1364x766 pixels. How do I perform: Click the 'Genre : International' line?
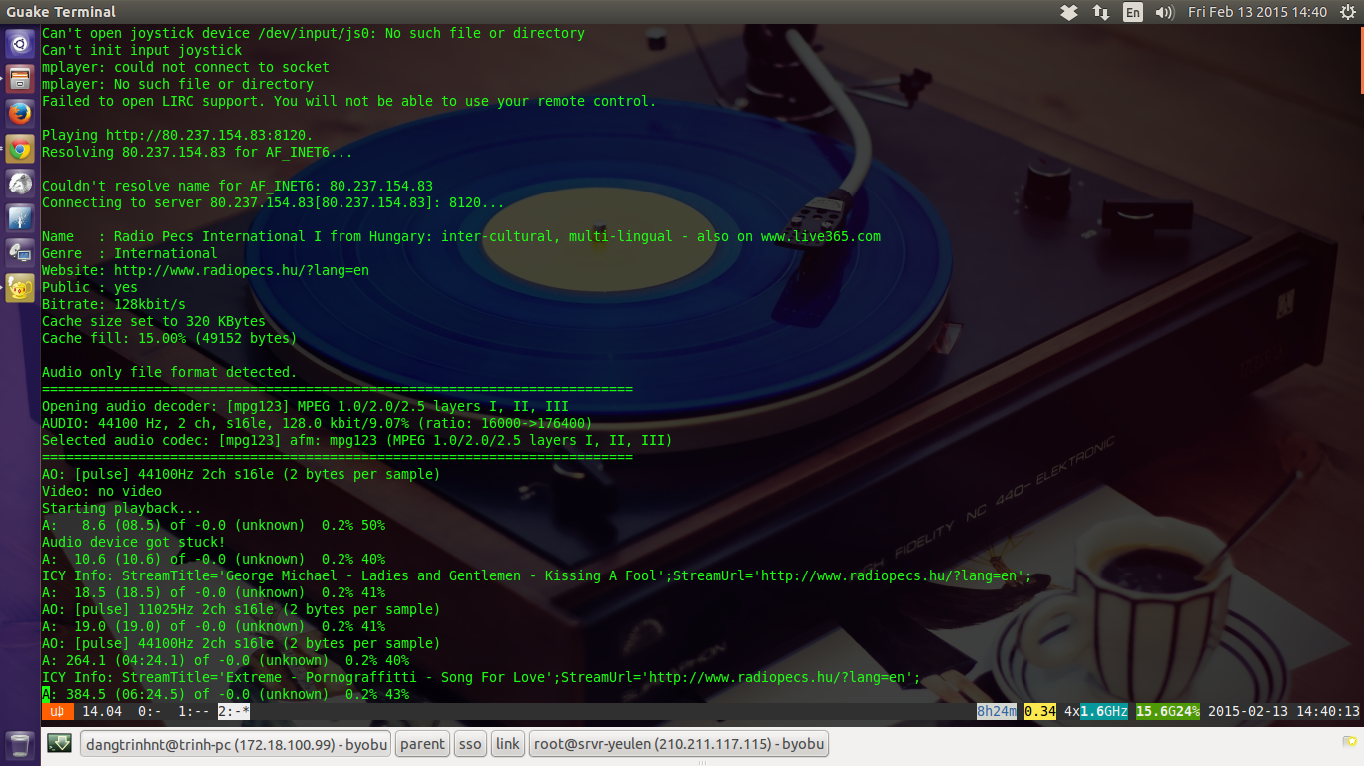[x=130, y=253]
